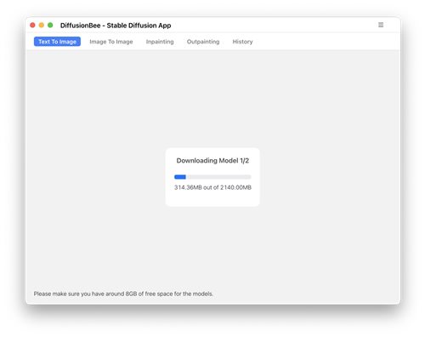Select the Inpainting tab
This screenshot has width=425, height=337.
(160, 42)
